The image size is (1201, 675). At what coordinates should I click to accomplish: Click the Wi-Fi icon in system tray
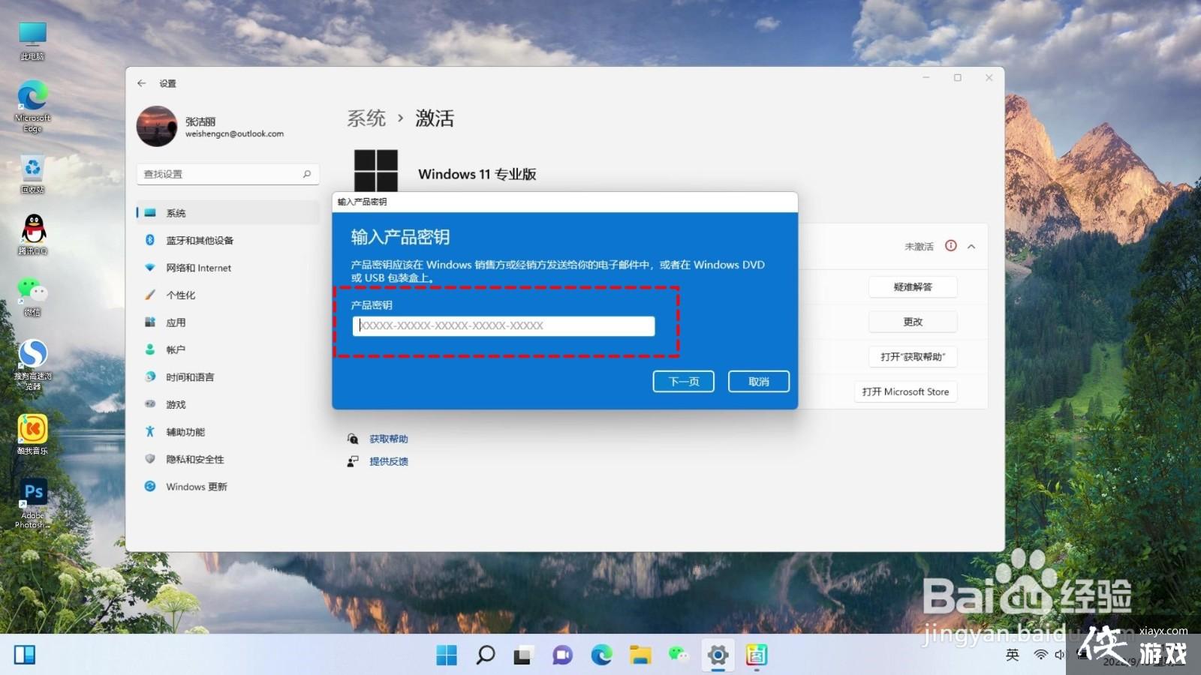[1040, 655]
